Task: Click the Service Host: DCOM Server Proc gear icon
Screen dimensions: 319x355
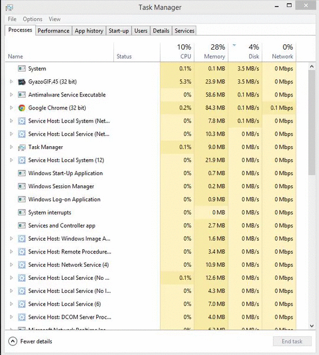Action: (22, 317)
